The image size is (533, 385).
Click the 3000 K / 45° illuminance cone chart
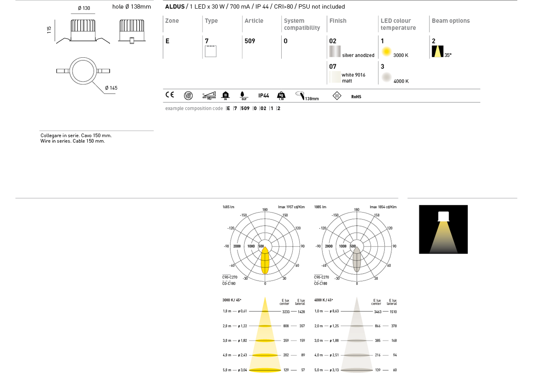[264, 335]
